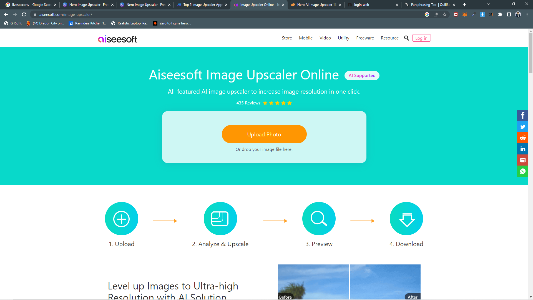Open the Mobile menu

(x=306, y=38)
